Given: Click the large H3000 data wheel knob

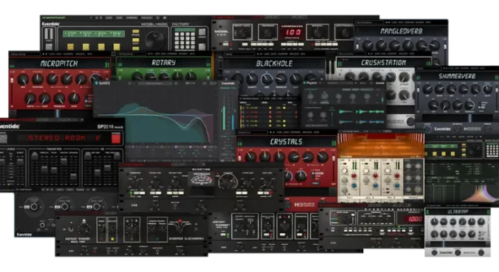Looking at the screenshot, I should 155,39.
